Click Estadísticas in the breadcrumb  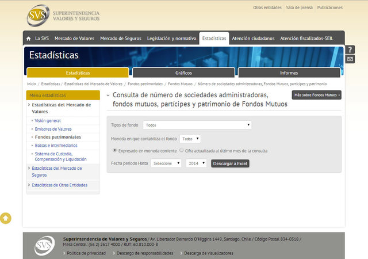tap(51, 84)
